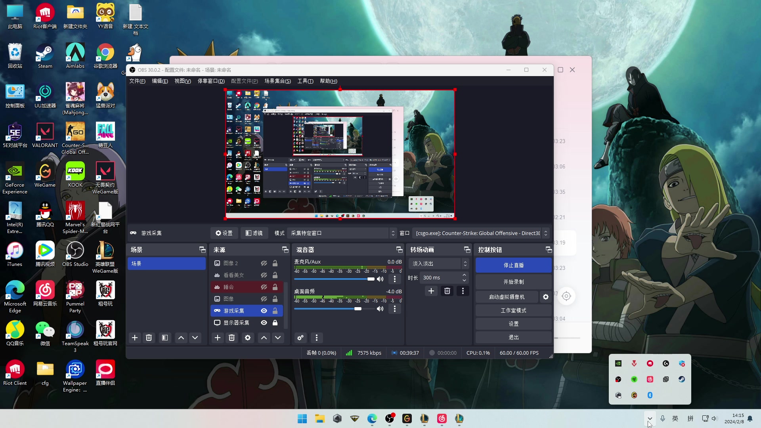Open source 设置 button in source toolbar
Viewport: 761px width, 428px height.
224,233
